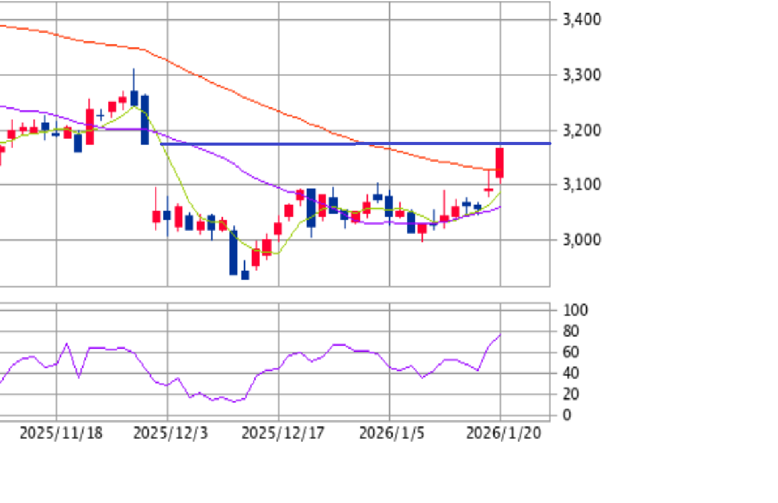Click the 2026/1/20 date label
Viewport: 778px width, 503px height.
pyautogui.click(x=504, y=433)
